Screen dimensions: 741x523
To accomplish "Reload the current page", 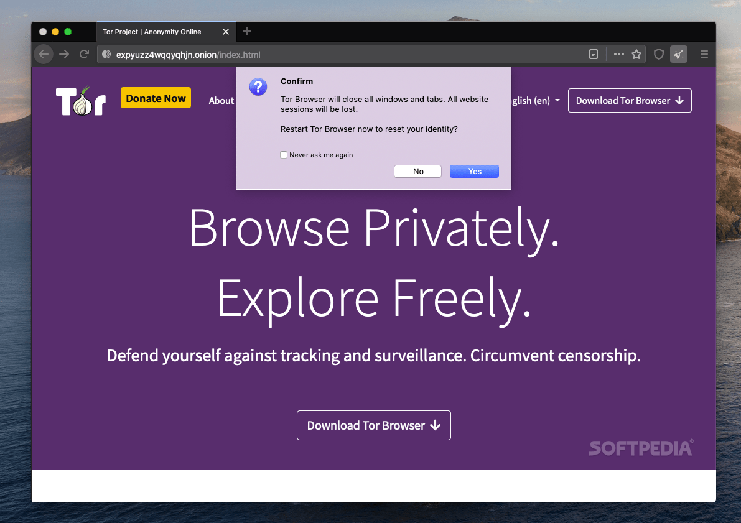I will coord(84,54).
